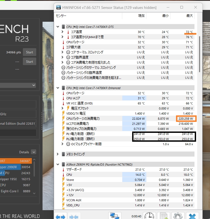This screenshot has width=210, height=219.
Task: Click the lightning icon beside CPUパッケージの消費電力
Action: tap(63, 118)
